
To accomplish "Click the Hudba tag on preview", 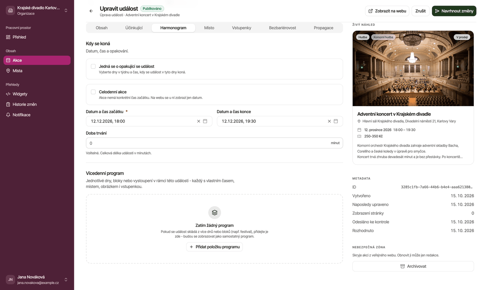I will 363,37.
